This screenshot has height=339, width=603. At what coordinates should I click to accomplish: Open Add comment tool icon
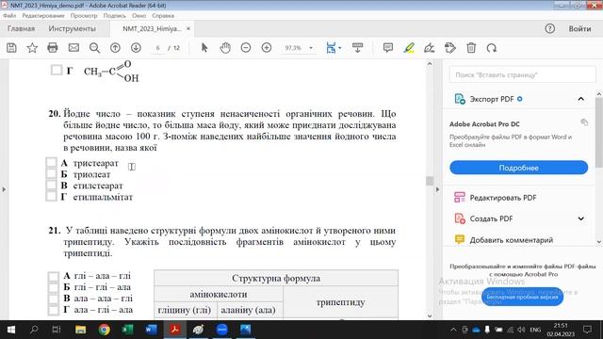[460, 239]
